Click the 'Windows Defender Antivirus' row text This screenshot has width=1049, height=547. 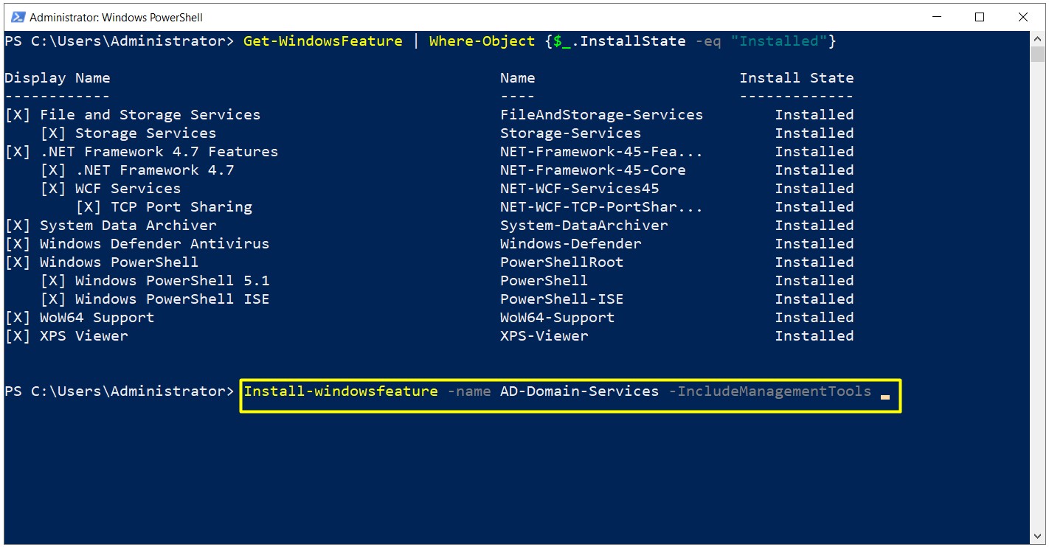coord(154,244)
